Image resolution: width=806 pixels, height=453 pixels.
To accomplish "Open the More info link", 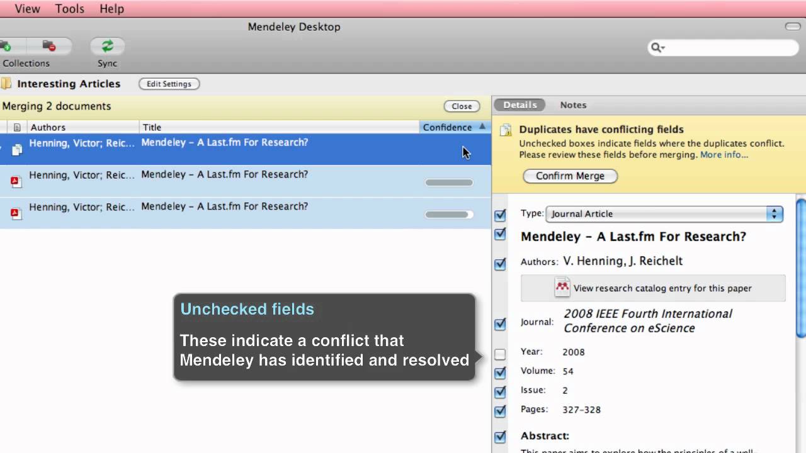I will pyautogui.click(x=724, y=155).
